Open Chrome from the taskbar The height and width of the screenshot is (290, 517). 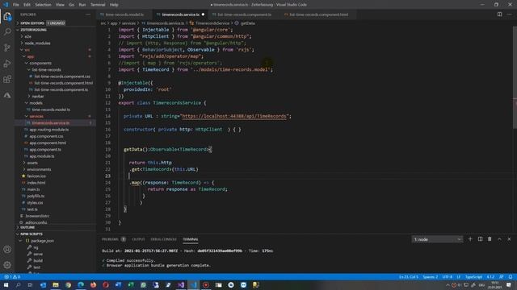click(68, 284)
